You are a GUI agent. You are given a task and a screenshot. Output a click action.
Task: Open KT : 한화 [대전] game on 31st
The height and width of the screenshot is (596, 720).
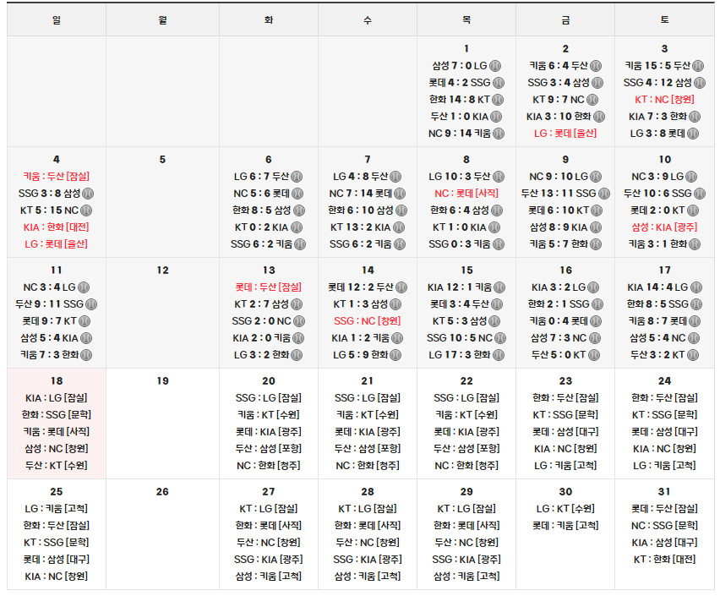(664, 560)
